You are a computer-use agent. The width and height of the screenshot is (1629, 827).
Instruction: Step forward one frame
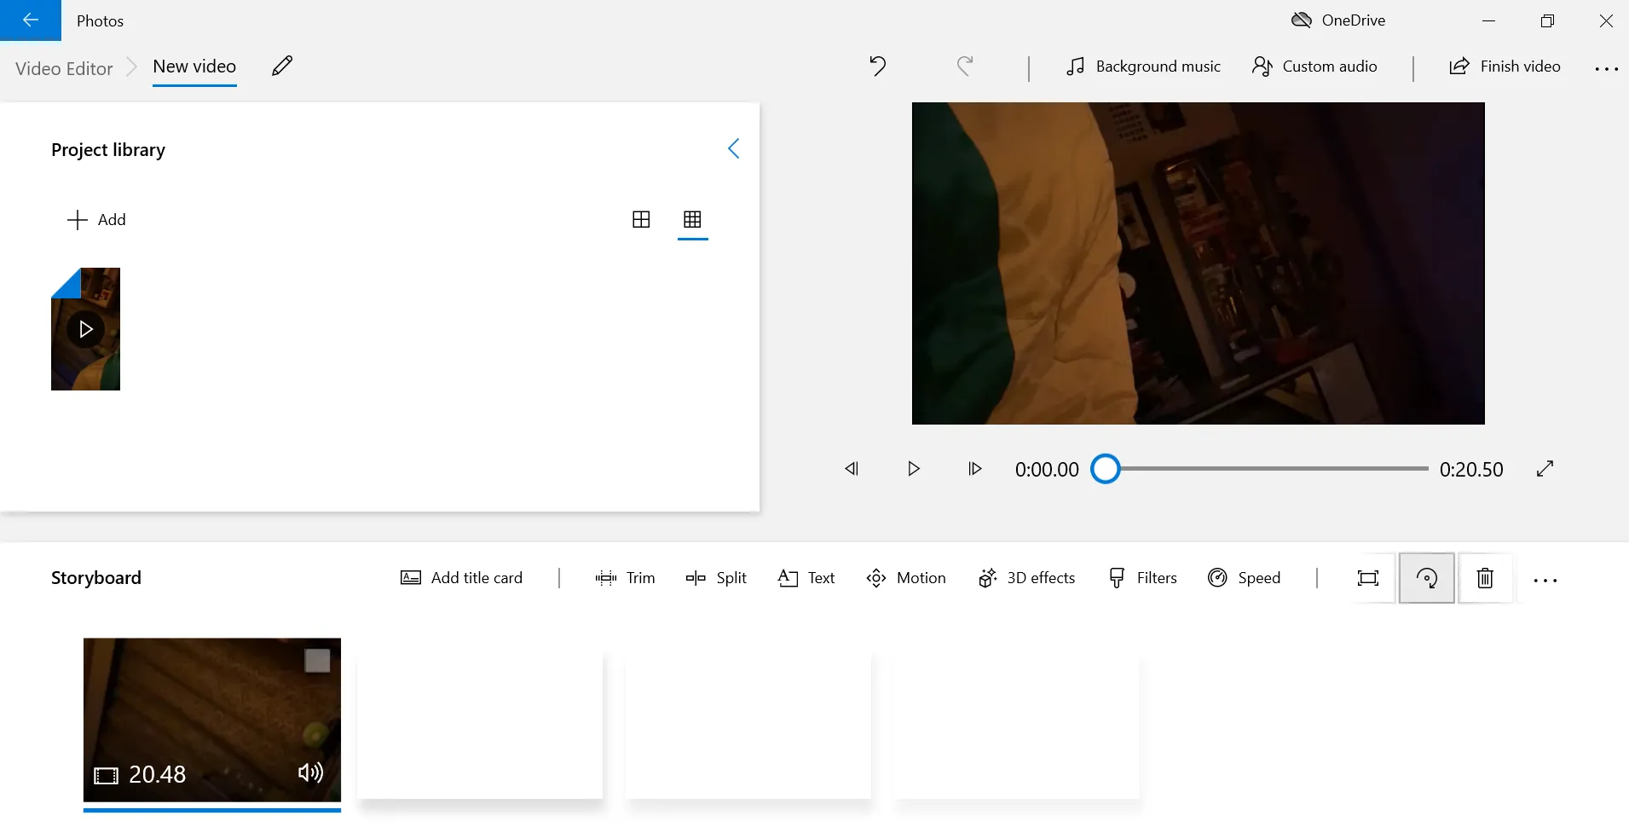click(x=974, y=469)
